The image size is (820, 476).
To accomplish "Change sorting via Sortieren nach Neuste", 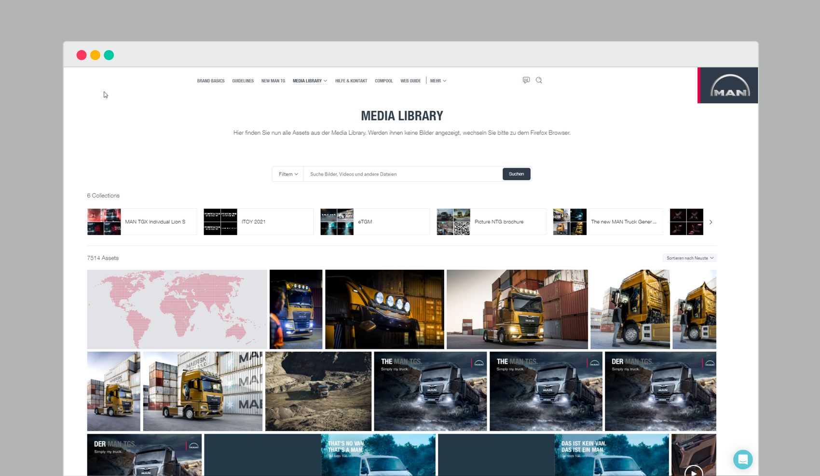I will (690, 258).
